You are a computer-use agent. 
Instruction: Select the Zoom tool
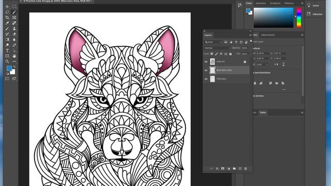pos(7,61)
